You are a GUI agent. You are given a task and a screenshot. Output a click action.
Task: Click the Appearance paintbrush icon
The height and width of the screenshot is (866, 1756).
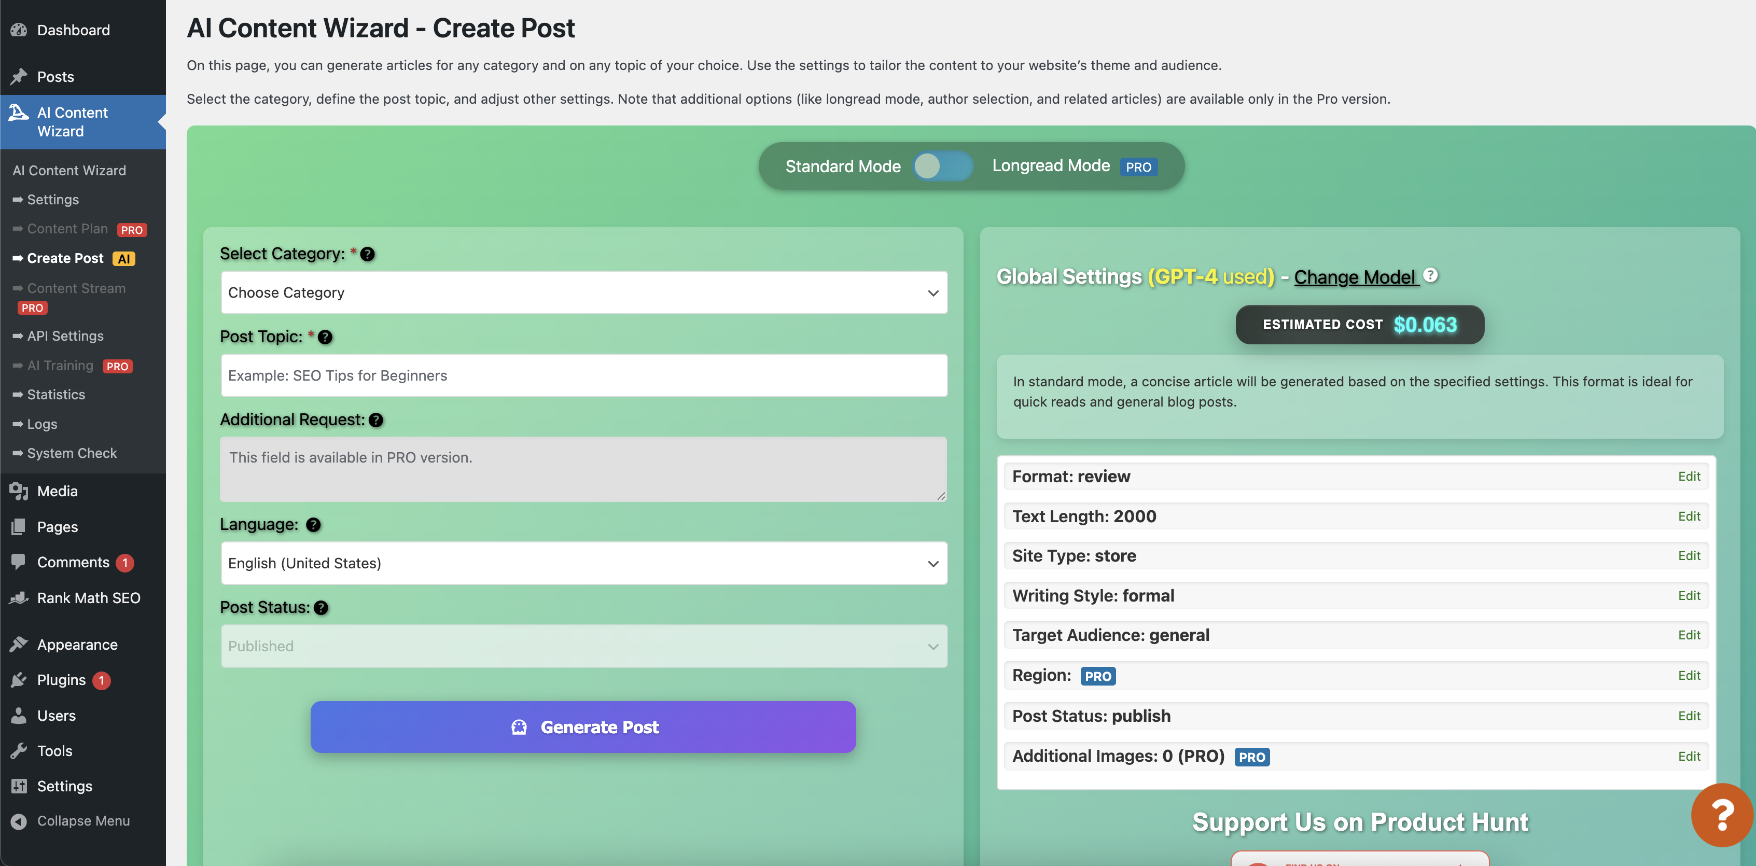coord(18,644)
